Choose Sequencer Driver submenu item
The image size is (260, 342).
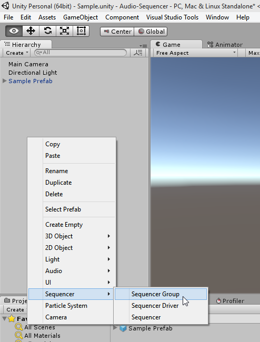[161, 306]
